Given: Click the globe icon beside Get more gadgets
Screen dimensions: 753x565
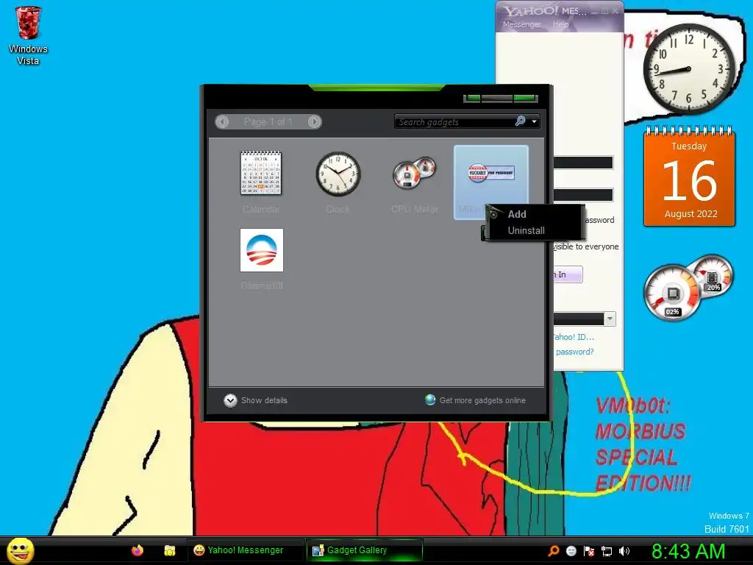Looking at the screenshot, I should coord(429,399).
